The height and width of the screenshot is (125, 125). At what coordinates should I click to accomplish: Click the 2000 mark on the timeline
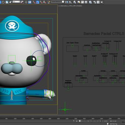[x=58, y=119]
